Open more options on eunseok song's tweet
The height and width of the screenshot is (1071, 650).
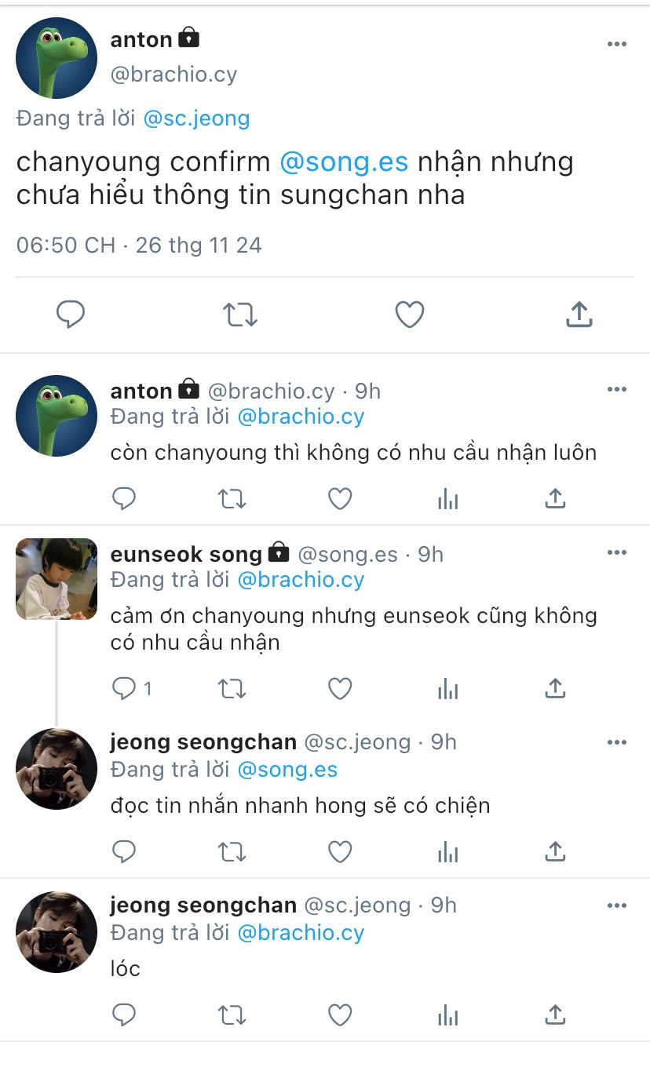click(617, 553)
